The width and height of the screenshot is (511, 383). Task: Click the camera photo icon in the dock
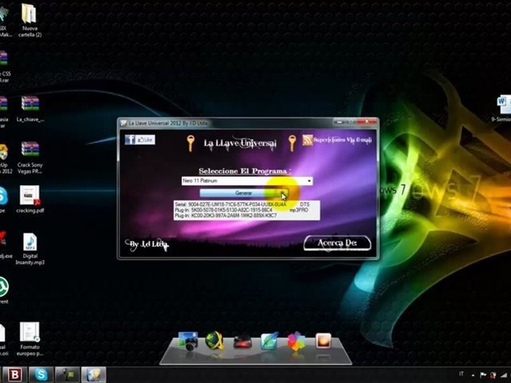click(188, 341)
